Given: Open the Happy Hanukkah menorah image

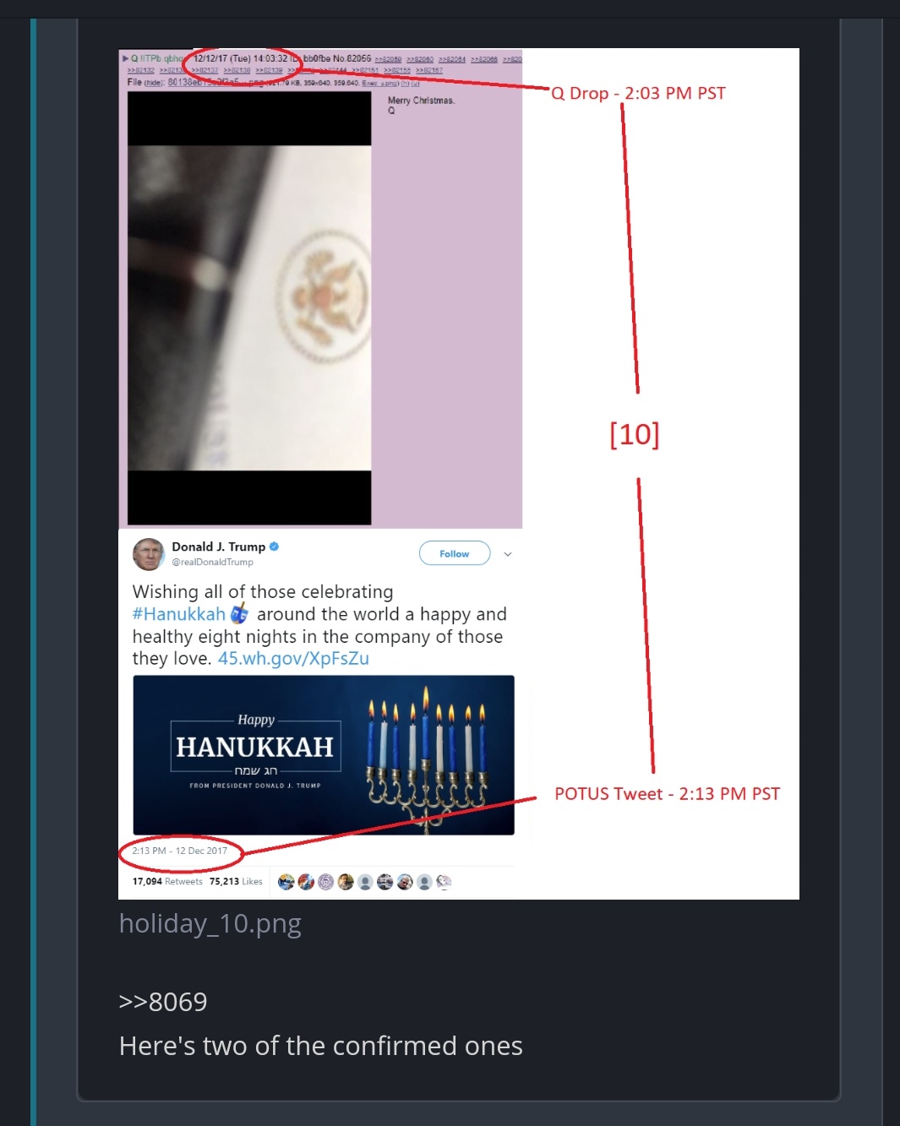Looking at the screenshot, I should (x=324, y=755).
